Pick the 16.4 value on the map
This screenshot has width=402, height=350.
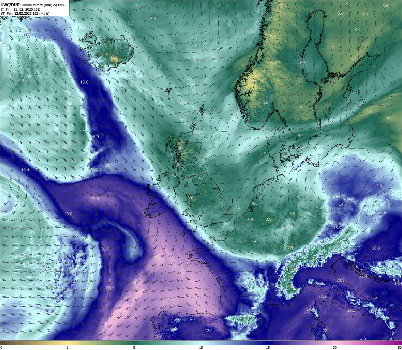pos(25,170)
